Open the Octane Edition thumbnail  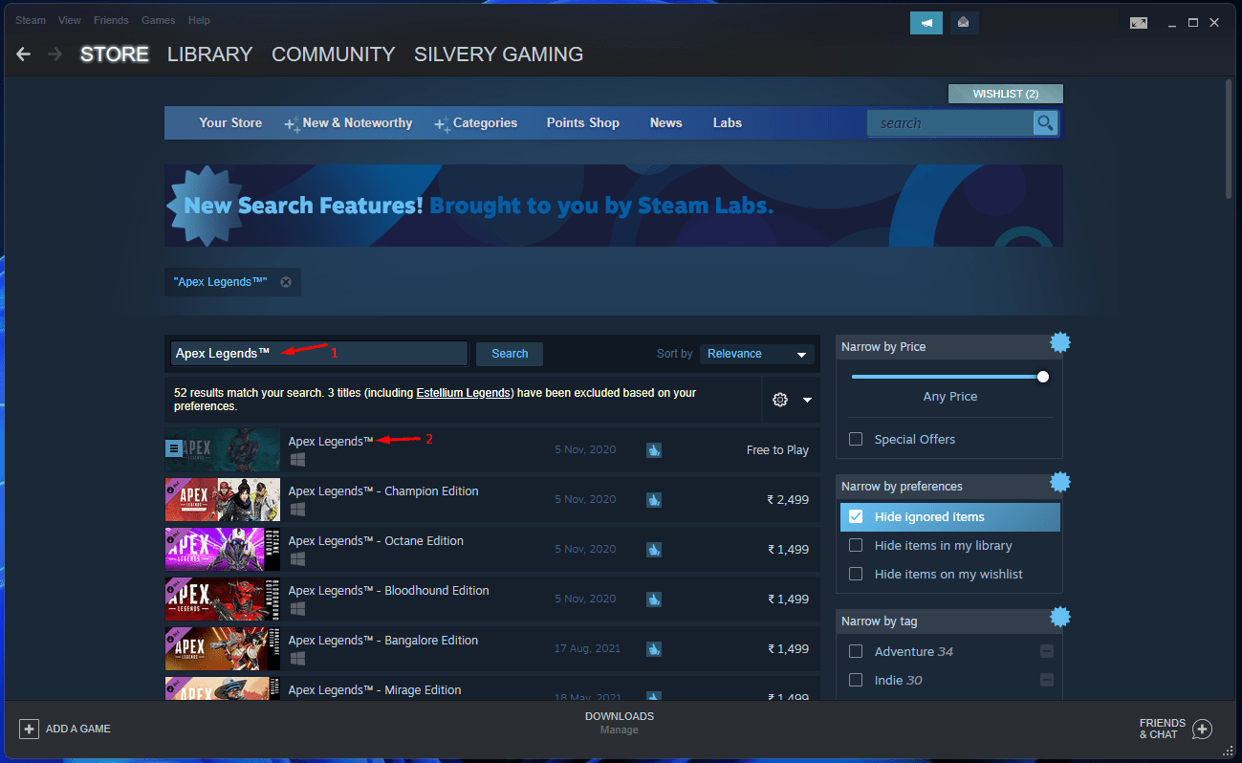coord(223,549)
